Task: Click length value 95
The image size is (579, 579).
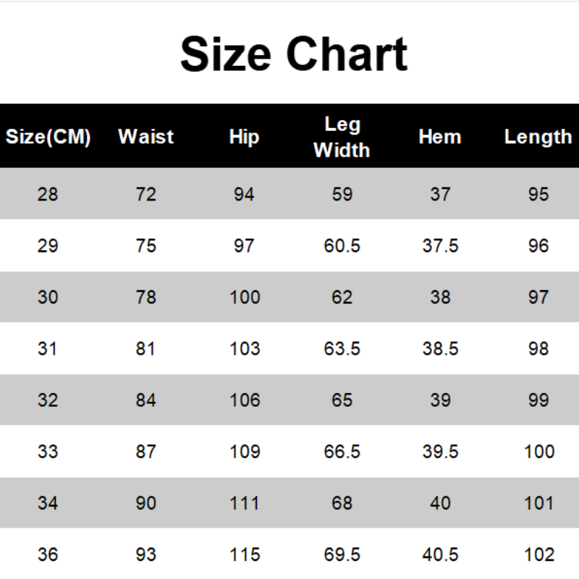Action: tap(538, 194)
